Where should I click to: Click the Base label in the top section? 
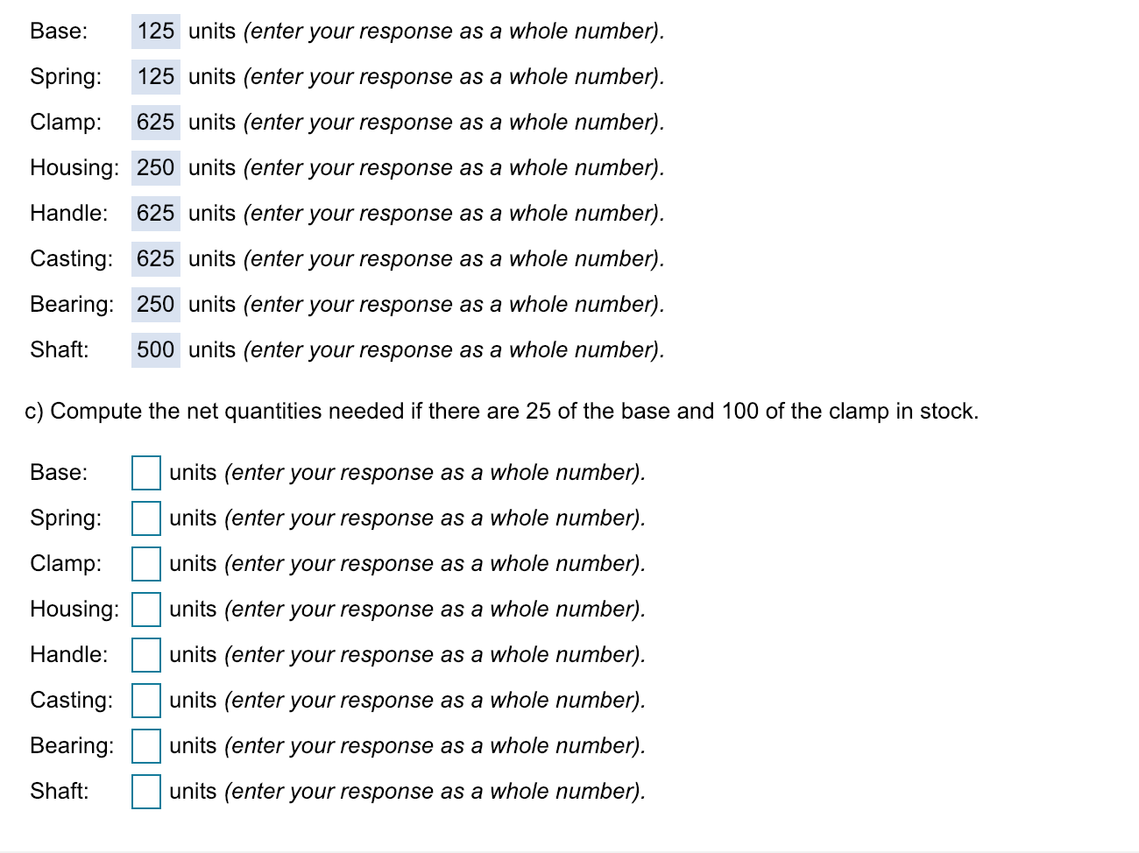pyautogui.click(x=57, y=31)
